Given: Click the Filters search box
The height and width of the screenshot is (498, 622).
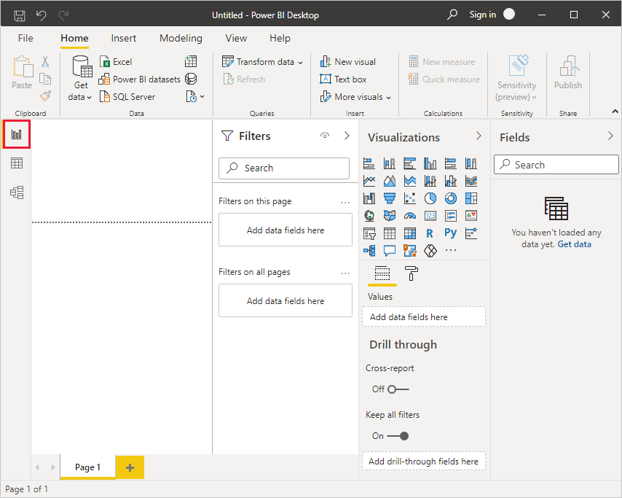Looking at the screenshot, I should (x=284, y=168).
